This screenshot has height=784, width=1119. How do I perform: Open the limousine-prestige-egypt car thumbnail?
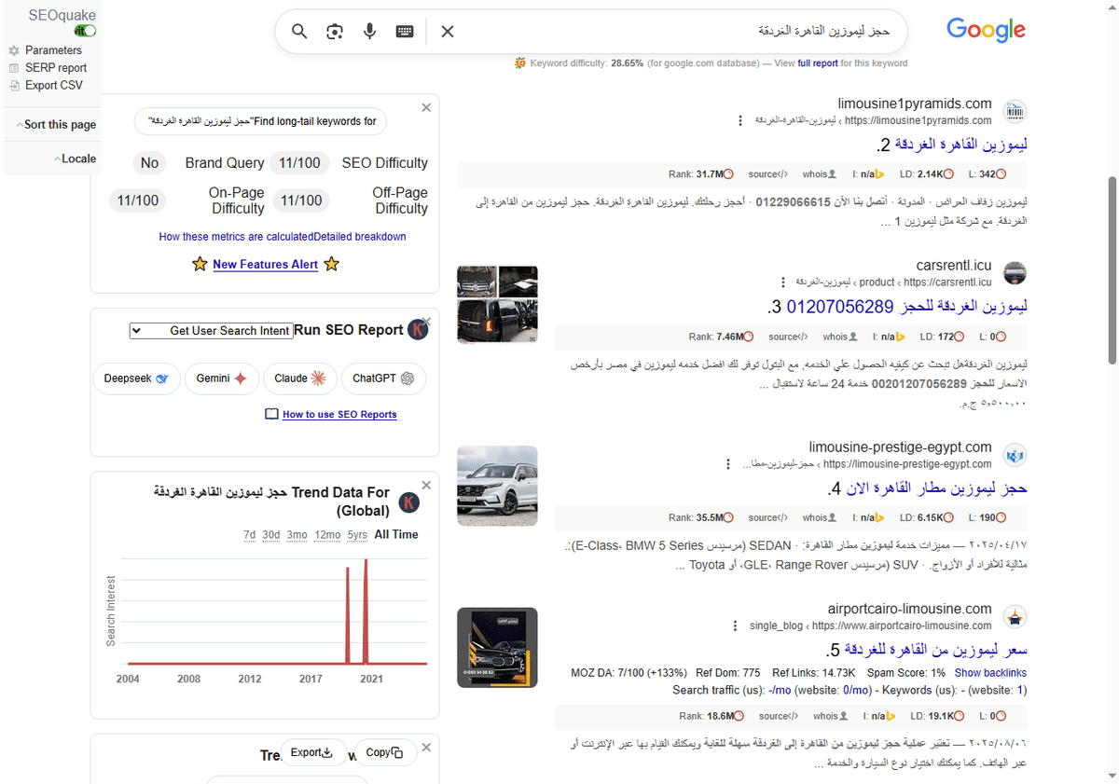(496, 486)
